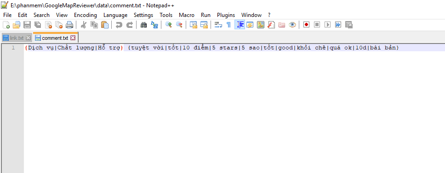
Task: Close the comment.txt tab
Action: tap(73, 38)
